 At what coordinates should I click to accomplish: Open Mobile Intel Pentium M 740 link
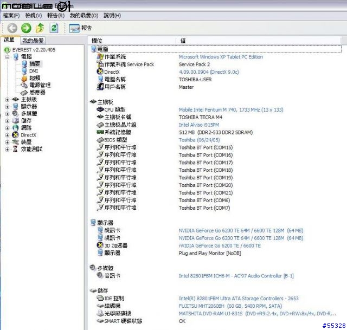coord(231,110)
